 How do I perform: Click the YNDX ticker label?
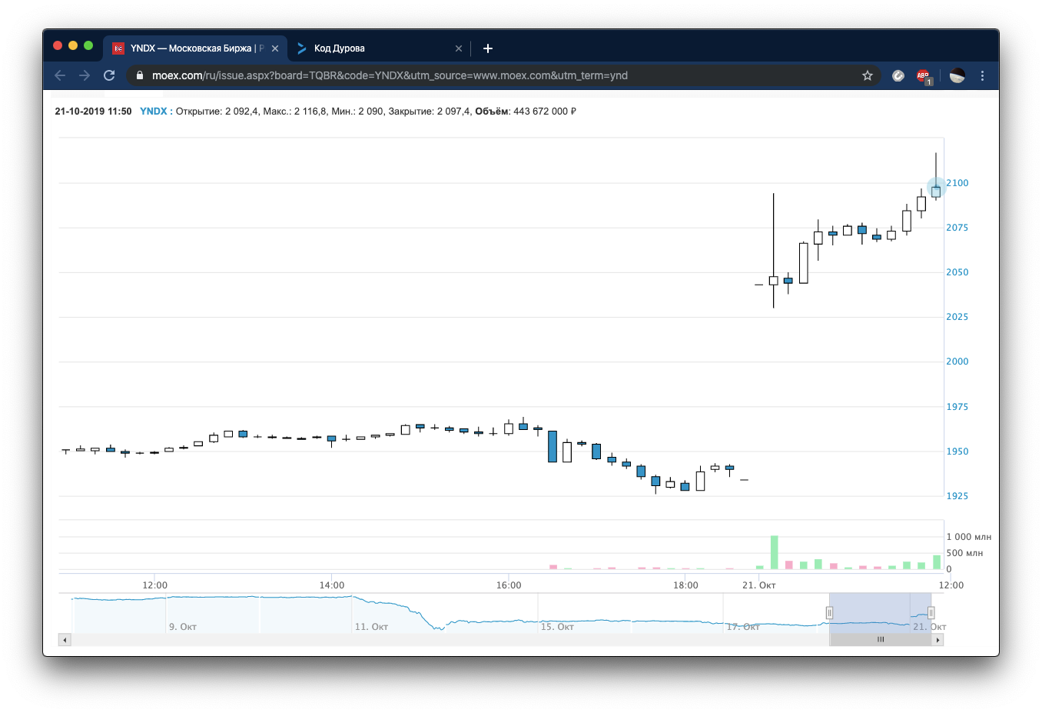point(153,112)
